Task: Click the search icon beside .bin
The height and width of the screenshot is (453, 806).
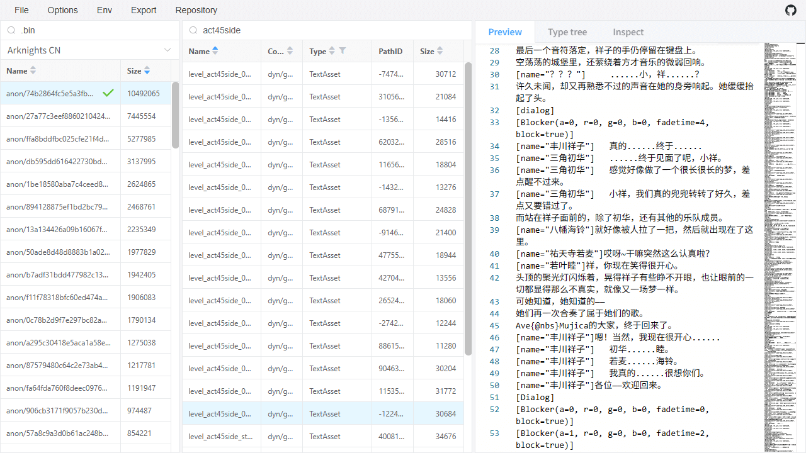Action: (x=11, y=30)
